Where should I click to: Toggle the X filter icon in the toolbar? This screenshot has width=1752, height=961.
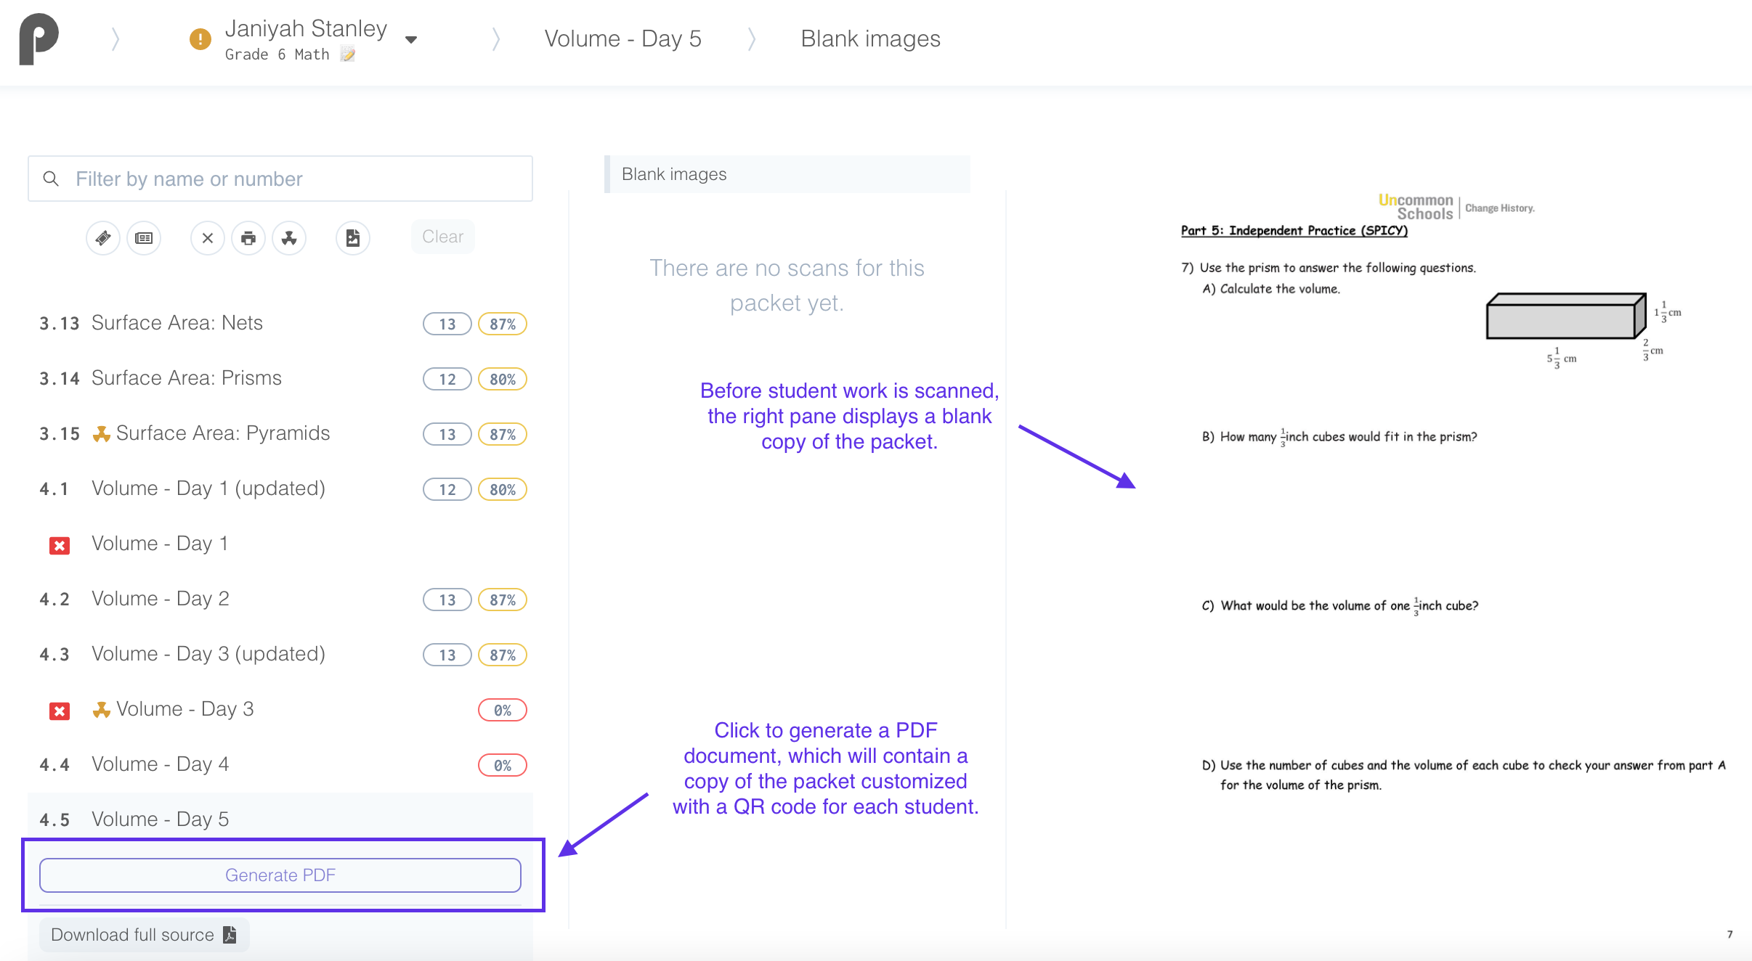tap(208, 237)
